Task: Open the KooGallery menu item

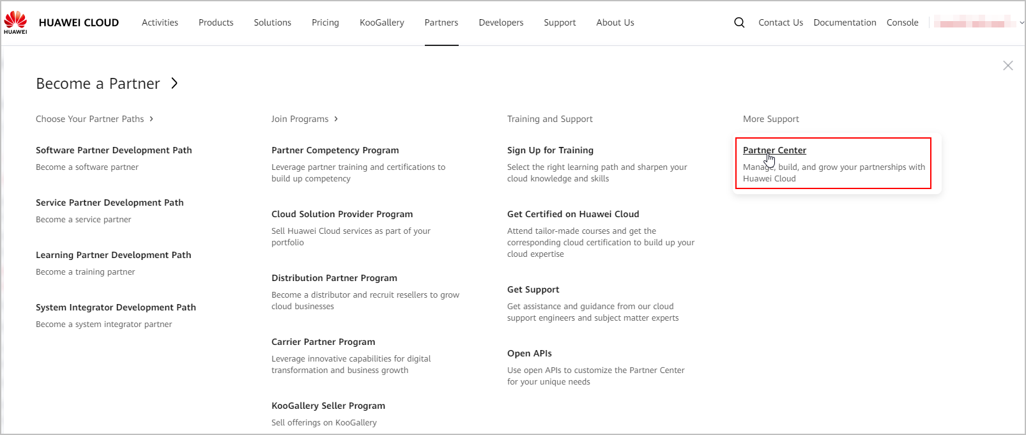Action: point(382,22)
